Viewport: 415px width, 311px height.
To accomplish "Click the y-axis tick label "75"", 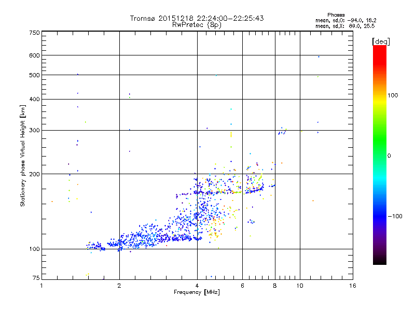I will [x=36, y=278].
